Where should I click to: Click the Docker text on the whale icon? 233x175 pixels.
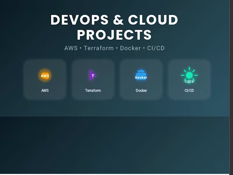click(141, 77)
